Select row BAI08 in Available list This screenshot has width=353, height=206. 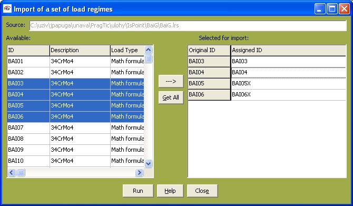coord(76,139)
